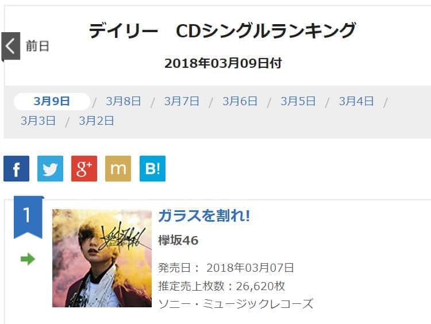Screen dimensions: 431x324
Task: Share via Google Plus icon
Action: 84,168
